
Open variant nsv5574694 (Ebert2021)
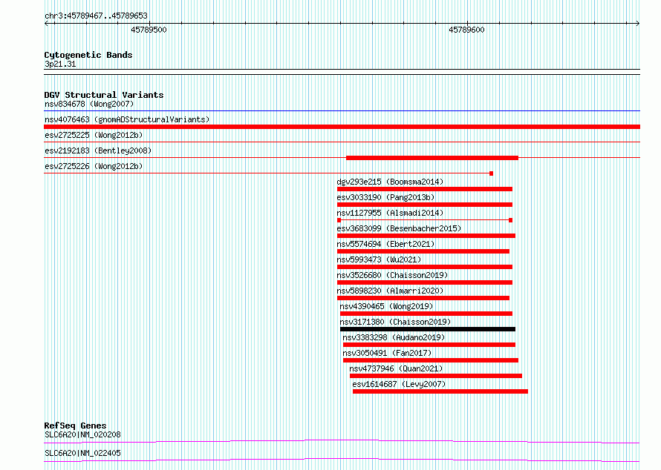385,244
